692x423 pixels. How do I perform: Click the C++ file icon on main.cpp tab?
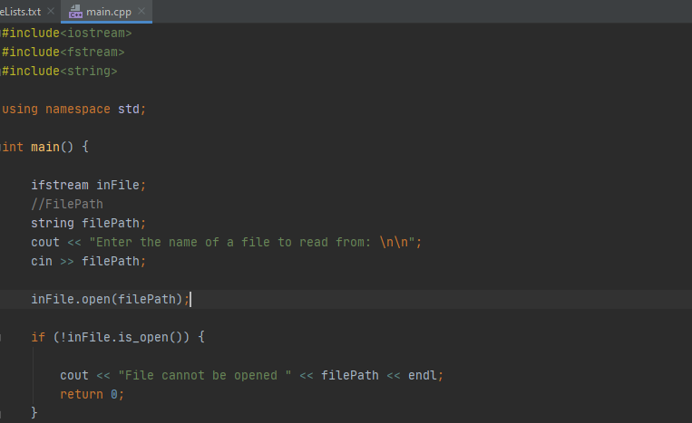click(75, 12)
